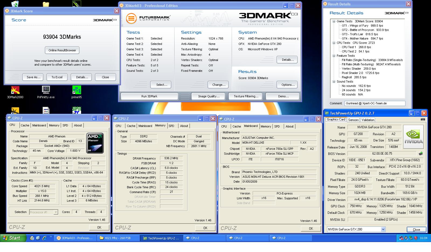Click Select... under Tests
The width and height of the screenshot is (431, 252).
161,85
